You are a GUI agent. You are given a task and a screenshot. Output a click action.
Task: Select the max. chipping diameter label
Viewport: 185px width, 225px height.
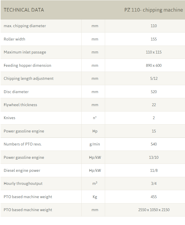[x=25, y=26]
